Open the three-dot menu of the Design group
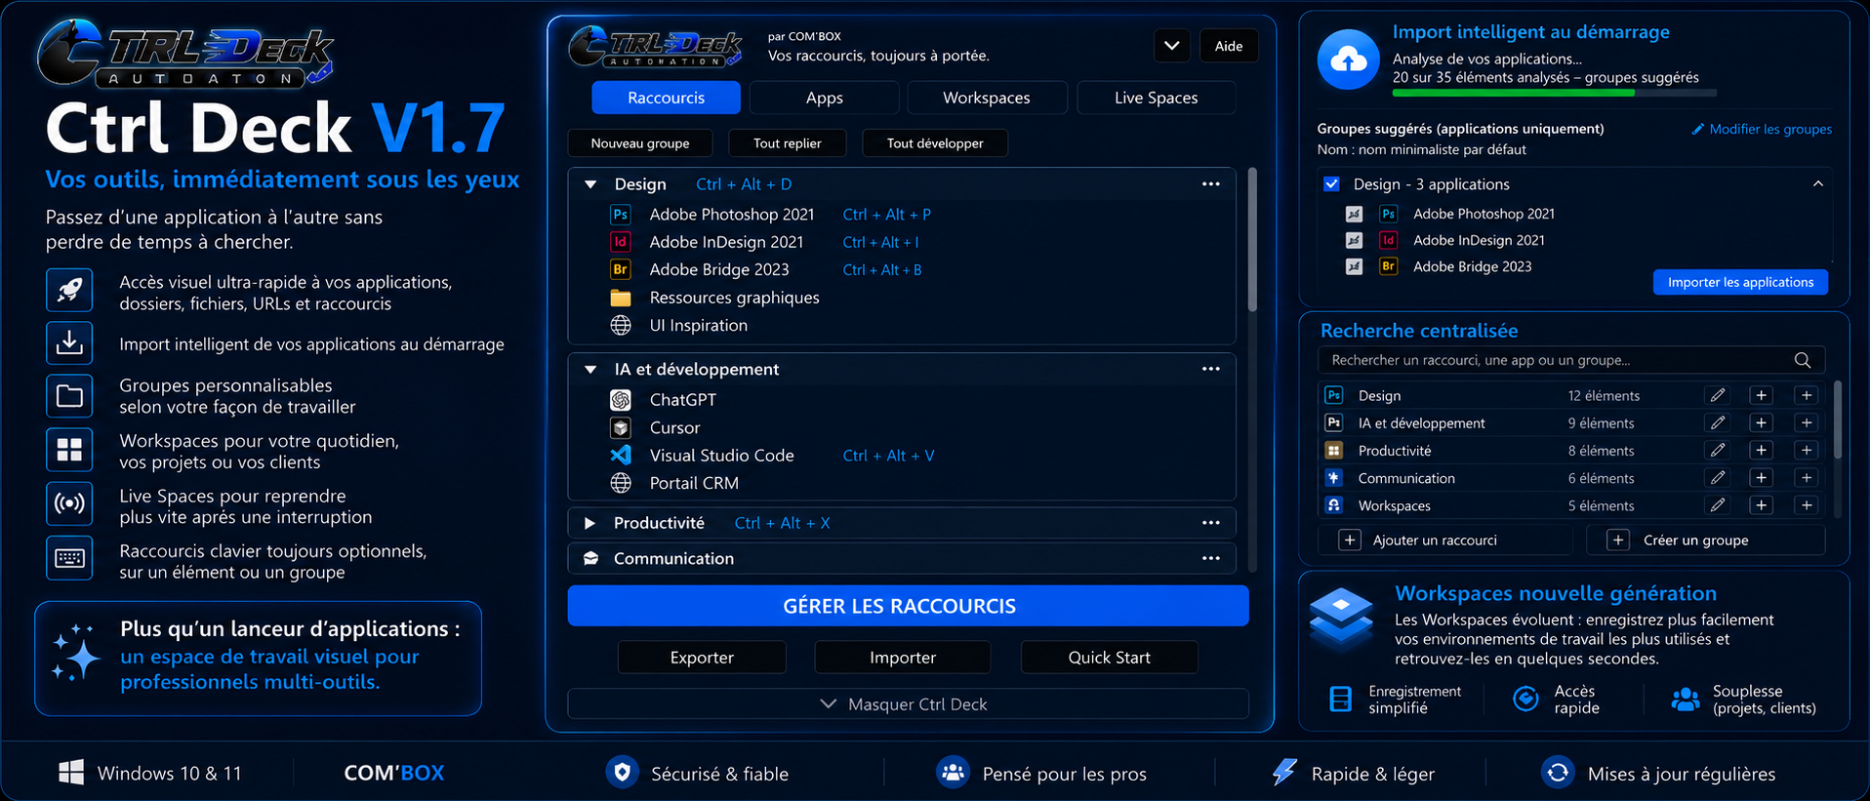The height and width of the screenshot is (801, 1870). (x=1211, y=184)
